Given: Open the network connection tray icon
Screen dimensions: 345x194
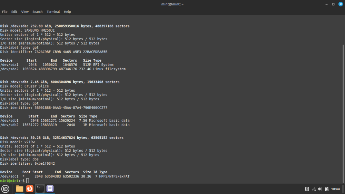Looking at the screenshot, I should pos(314,189).
